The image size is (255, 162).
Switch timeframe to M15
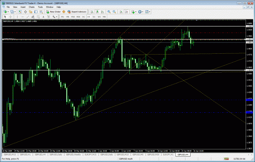[x=73, y=17]
